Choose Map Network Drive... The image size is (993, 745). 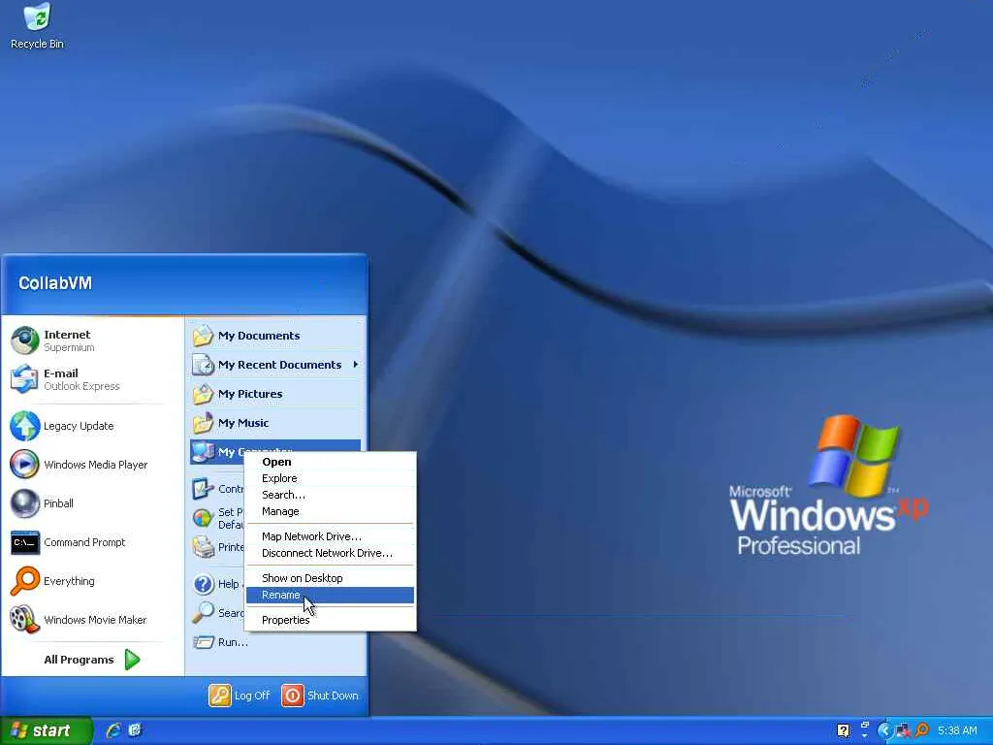click(330, 536)
